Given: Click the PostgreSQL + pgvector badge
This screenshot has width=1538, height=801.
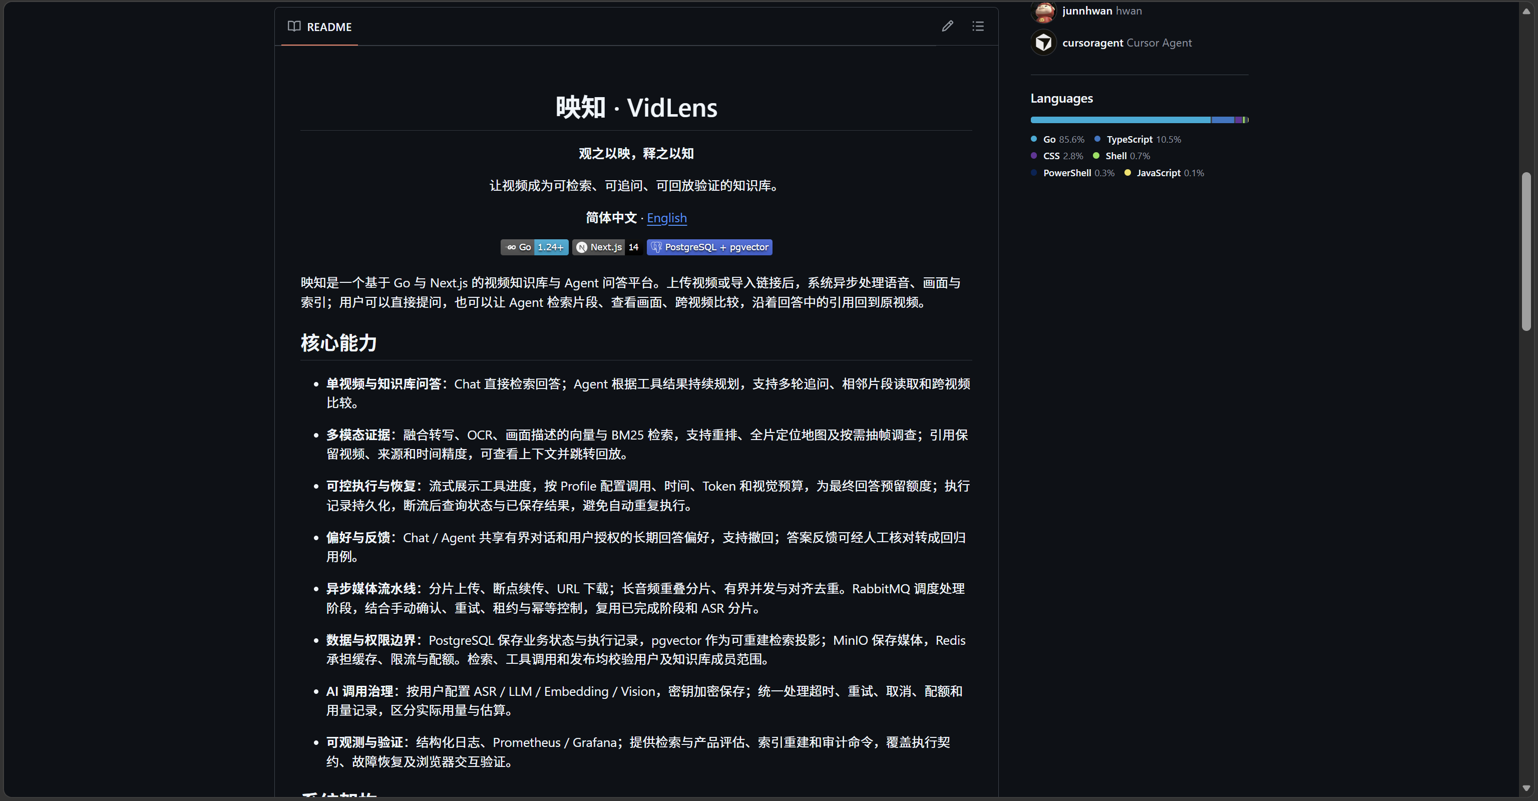Looking at the screenshot, I should click(x=709, y=247).
